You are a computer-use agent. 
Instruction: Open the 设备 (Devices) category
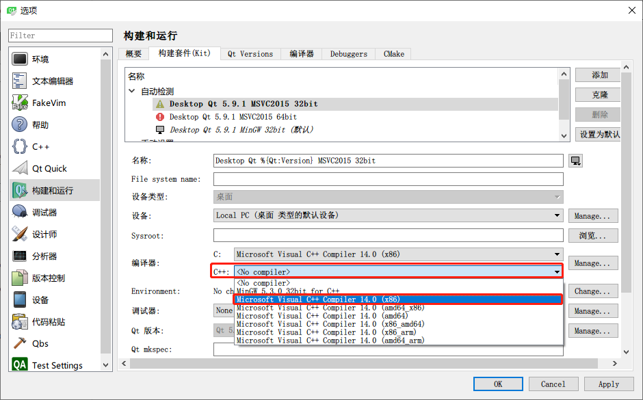click(x=55, y=299)
